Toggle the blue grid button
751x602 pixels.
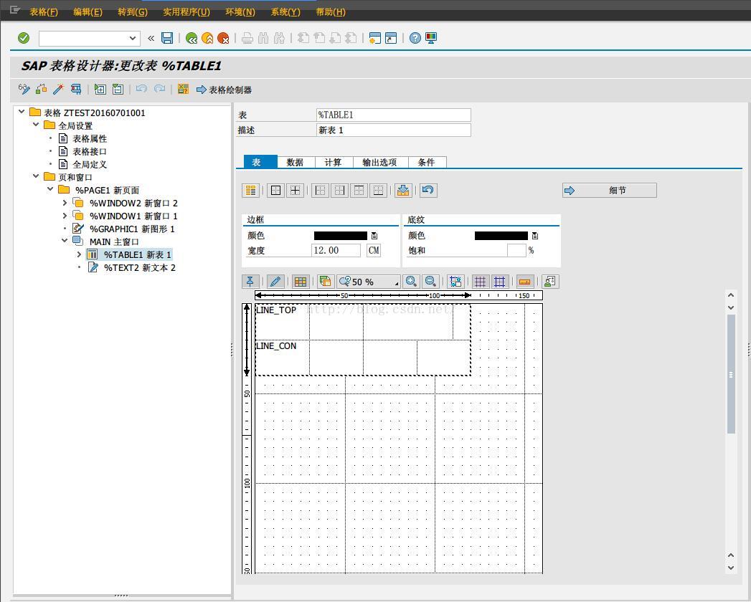pyautogui.click(x=499, y=282)
